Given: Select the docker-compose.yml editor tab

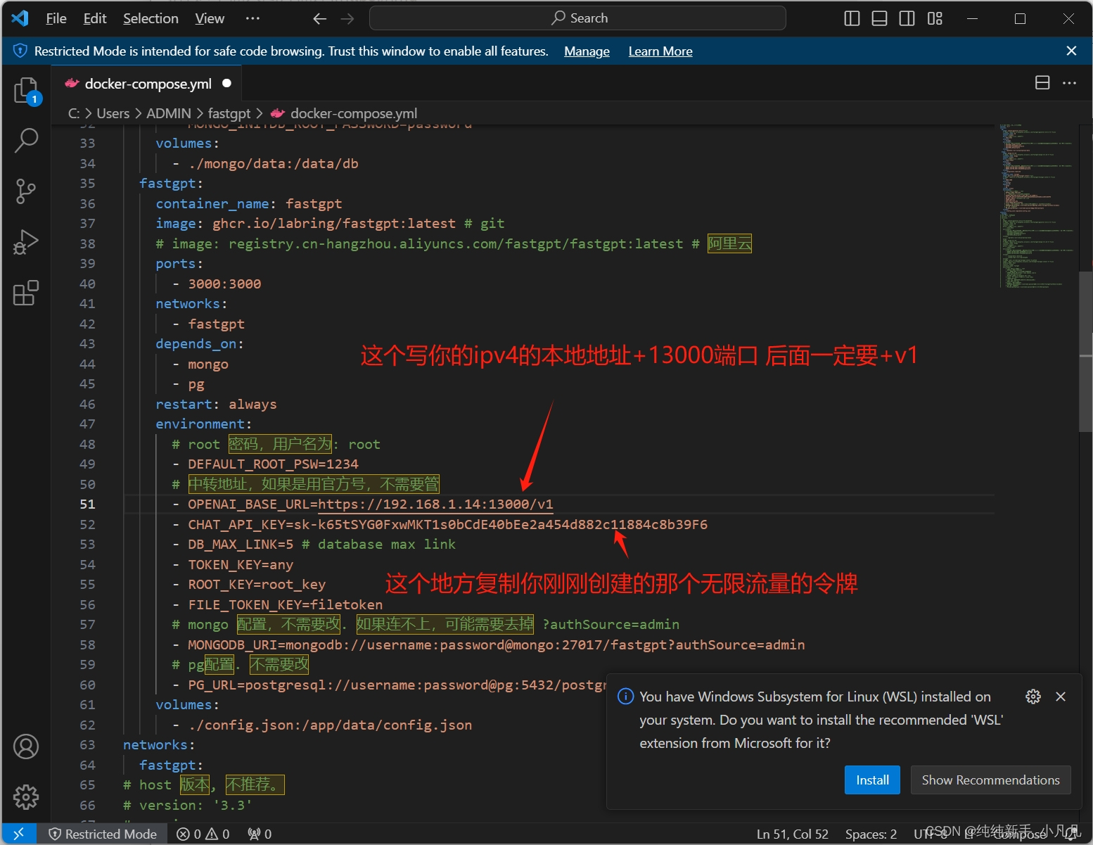Looking at the screenshot, I should click(148, 84).
